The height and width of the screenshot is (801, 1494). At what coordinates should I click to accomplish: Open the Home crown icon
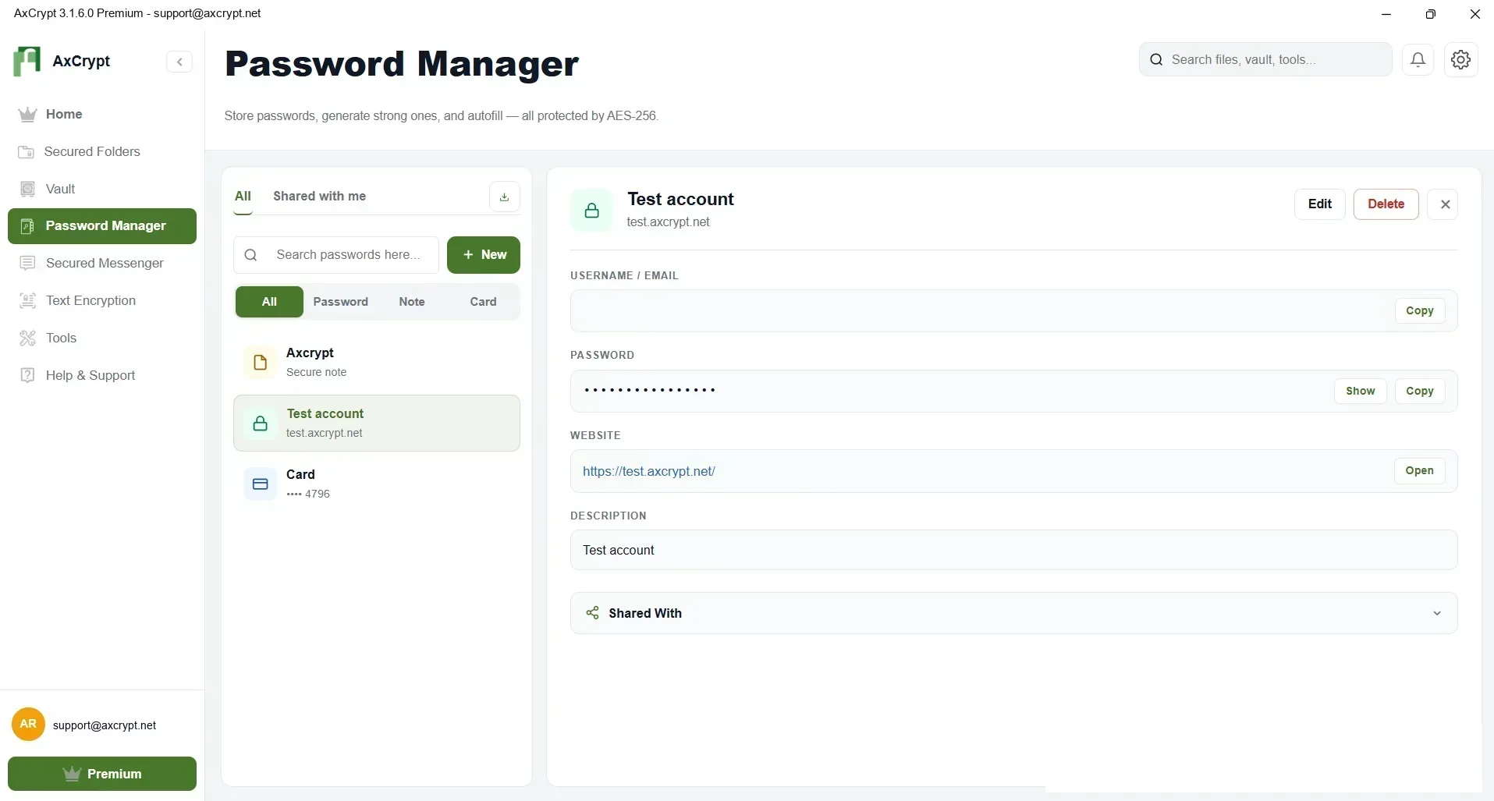[28, 115]
